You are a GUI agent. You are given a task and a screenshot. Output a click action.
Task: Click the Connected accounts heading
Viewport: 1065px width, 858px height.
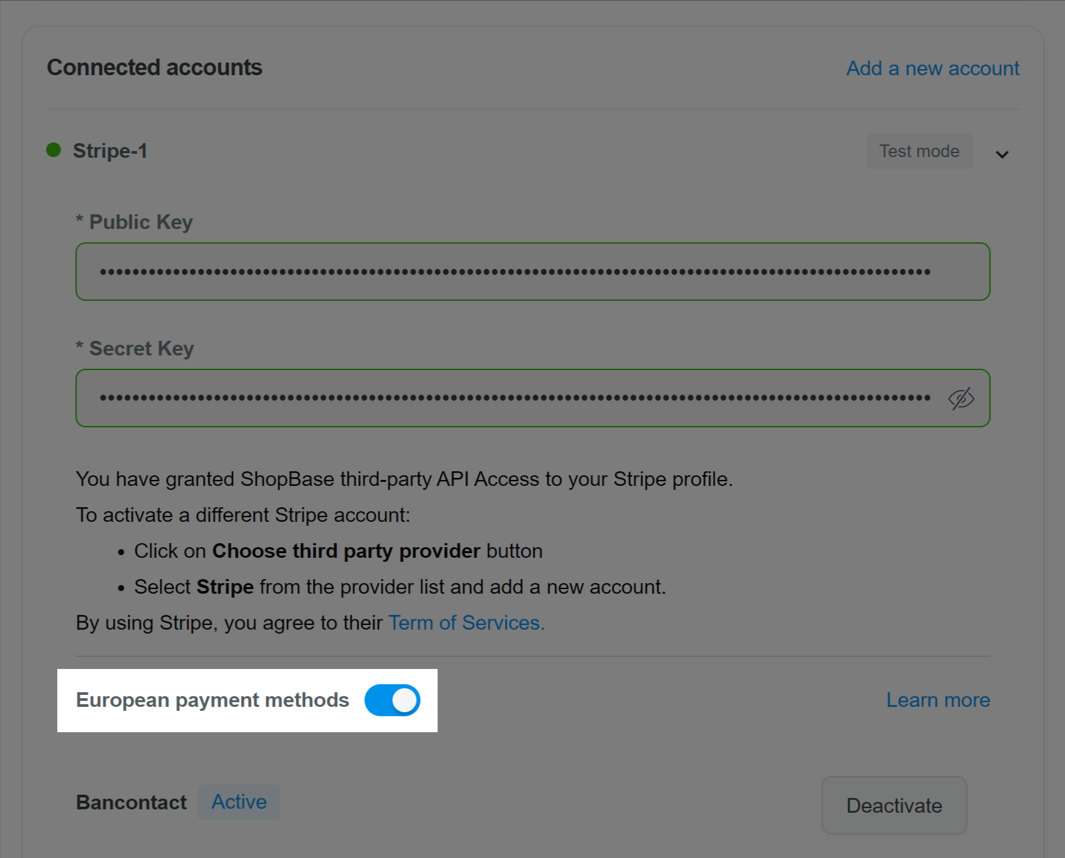click(x=155, y=67)
